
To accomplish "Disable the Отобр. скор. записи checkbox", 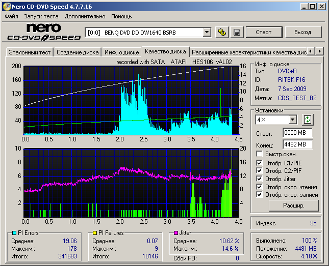I will [259, 194].
